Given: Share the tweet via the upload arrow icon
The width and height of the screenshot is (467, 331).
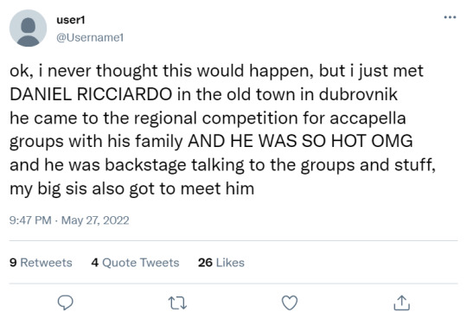Looking at the screenshot, I should click(402, 303).
